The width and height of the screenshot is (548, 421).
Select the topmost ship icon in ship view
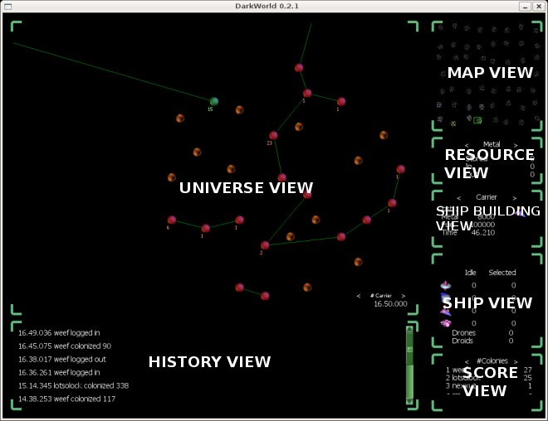pos(445,285)
